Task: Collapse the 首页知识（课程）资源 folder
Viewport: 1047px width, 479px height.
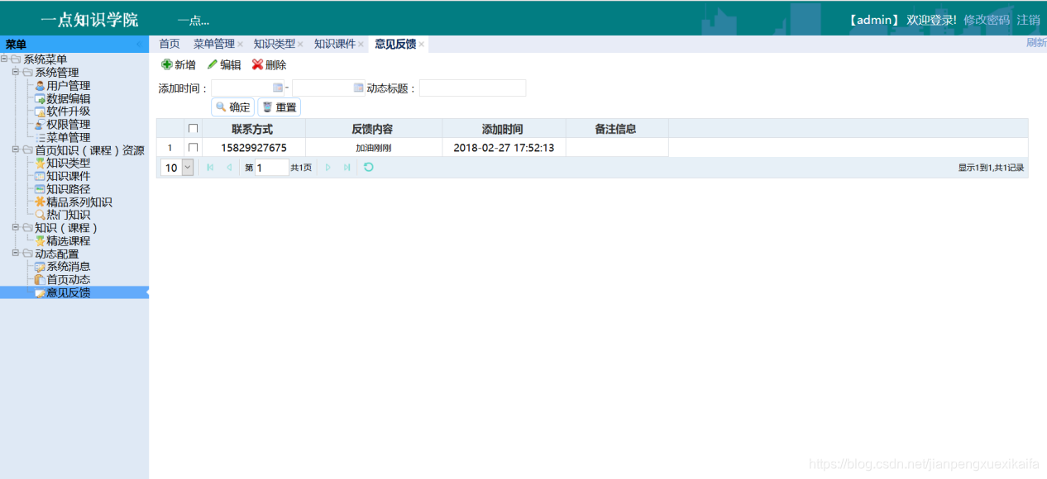Action: [16, 150]
